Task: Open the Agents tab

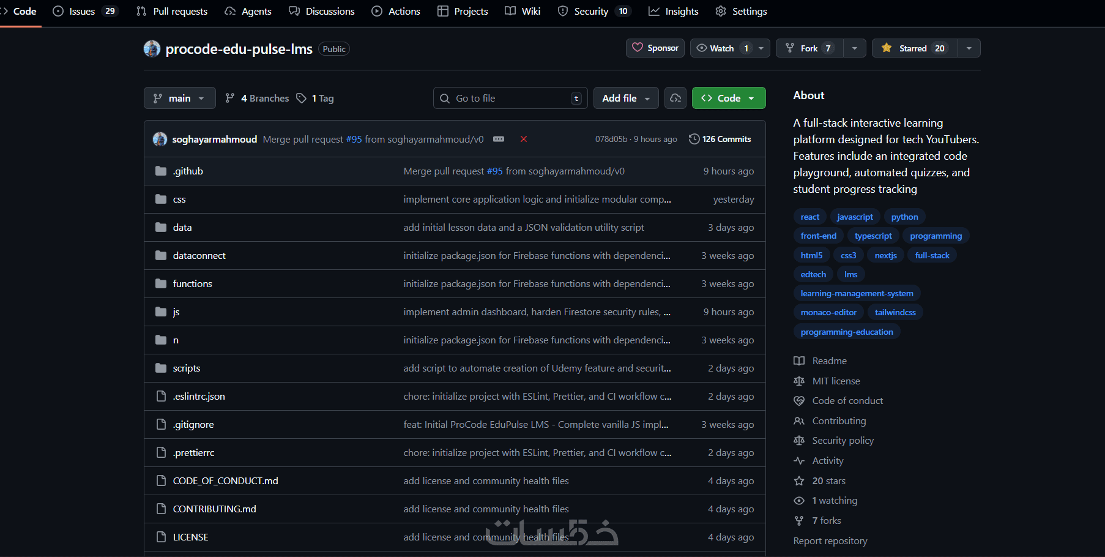Action: click(248, 11)
